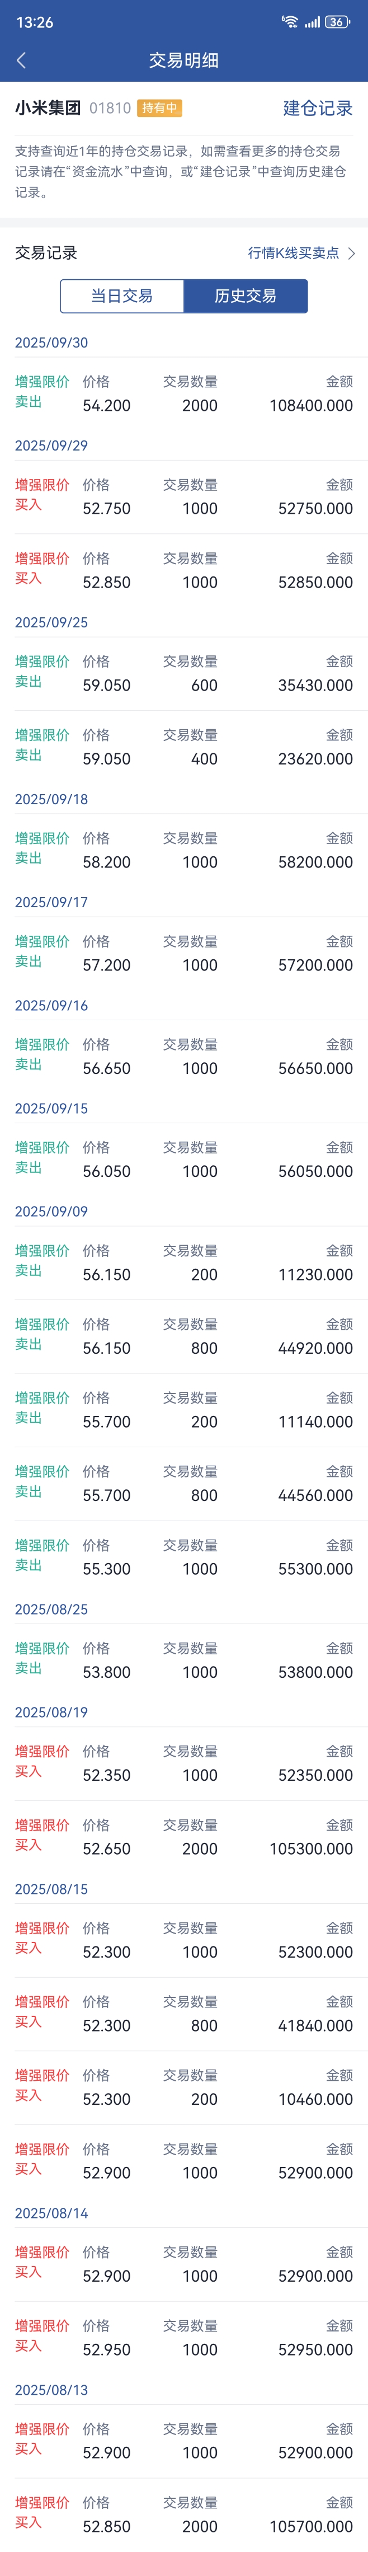The image size is (368, 2552).
Task: Open 行情K线买卖点 chevron arrow
Action: [x=351, y=252]
